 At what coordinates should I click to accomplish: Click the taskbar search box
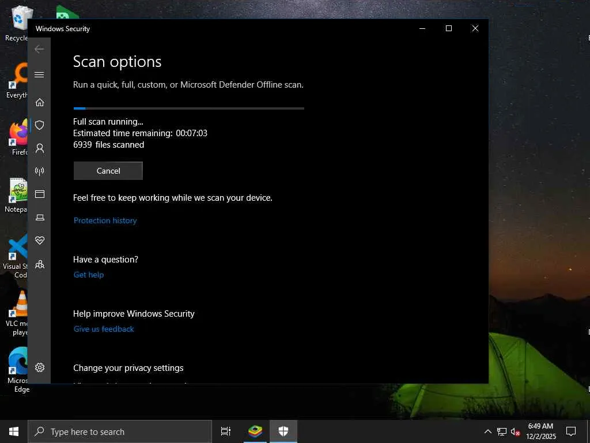[x=120, y=431]
